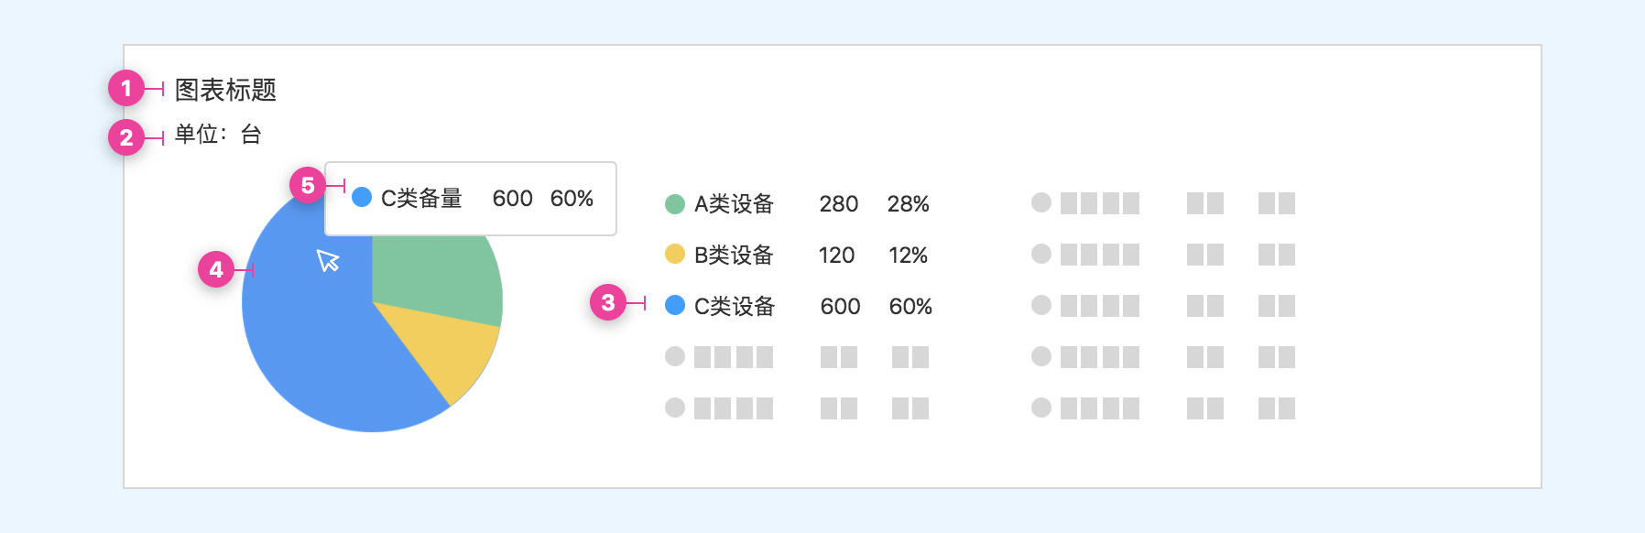Click the 单位：台 unit label

pyautogui.click(x=218, y=135)
